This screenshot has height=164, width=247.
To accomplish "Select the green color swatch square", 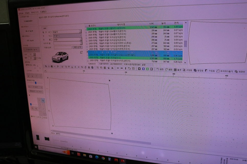I will (x=148, y=69).
